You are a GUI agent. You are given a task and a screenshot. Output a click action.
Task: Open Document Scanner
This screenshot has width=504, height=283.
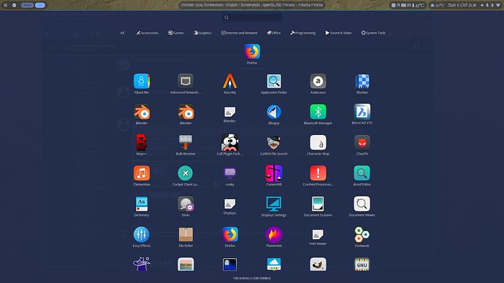pyautogui.click(x=318, y=206)
